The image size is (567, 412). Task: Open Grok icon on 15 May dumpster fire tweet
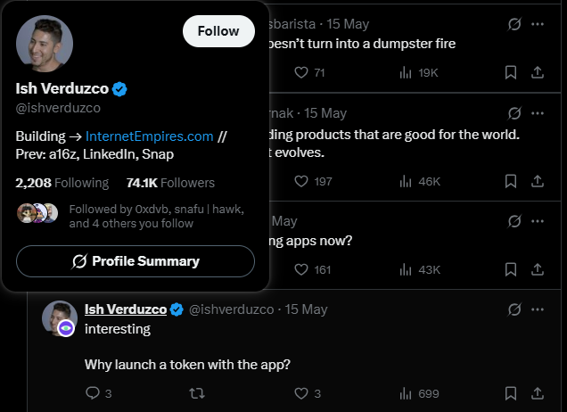(x=514, y=24)
